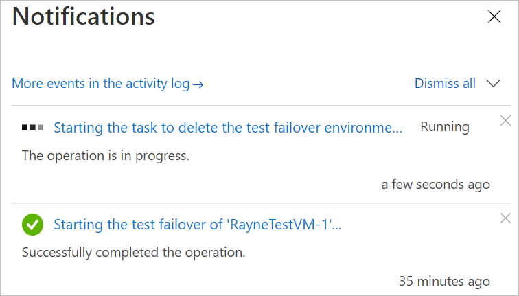The image size is (519, 296).
Task: Click the Notifications panel heading
Action: point(84,16)
